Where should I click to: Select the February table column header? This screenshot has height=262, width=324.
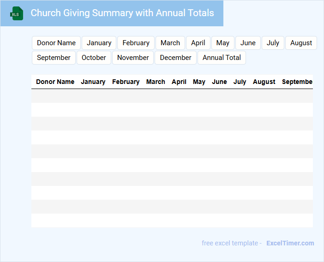pyautogui.click(x=126, y=82)
